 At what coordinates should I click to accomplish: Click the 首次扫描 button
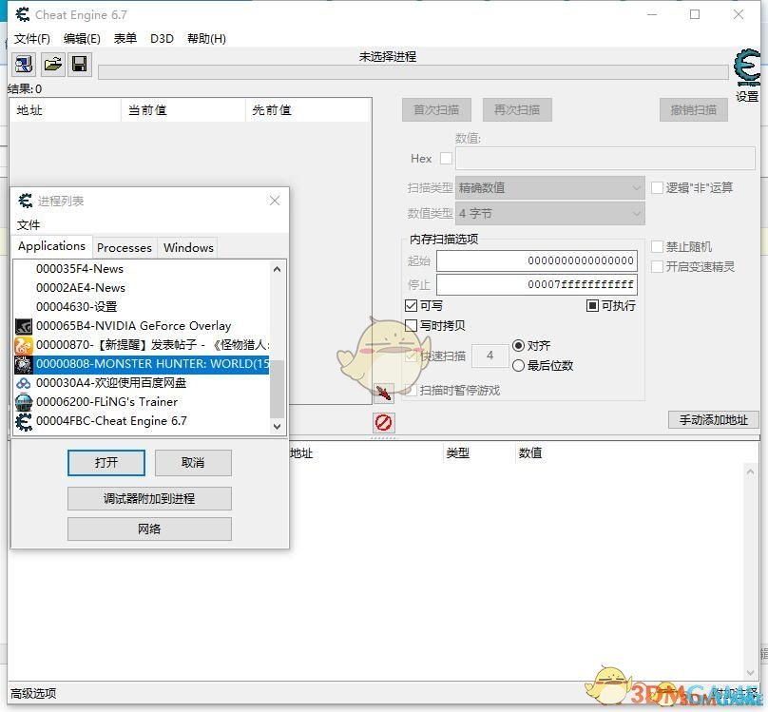tap(436, 109)
